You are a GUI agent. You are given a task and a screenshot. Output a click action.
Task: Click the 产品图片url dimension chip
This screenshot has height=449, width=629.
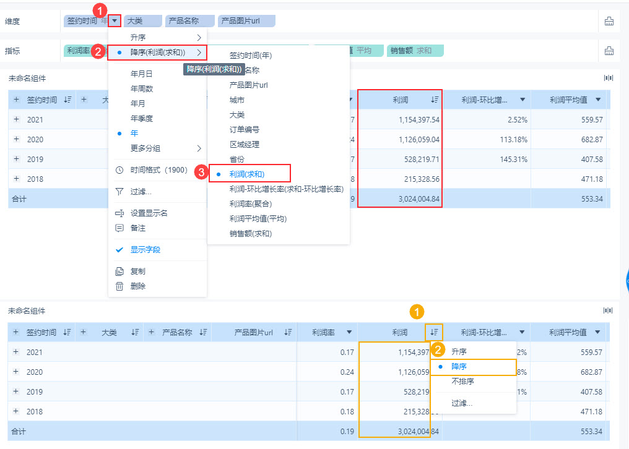[246, 21]
